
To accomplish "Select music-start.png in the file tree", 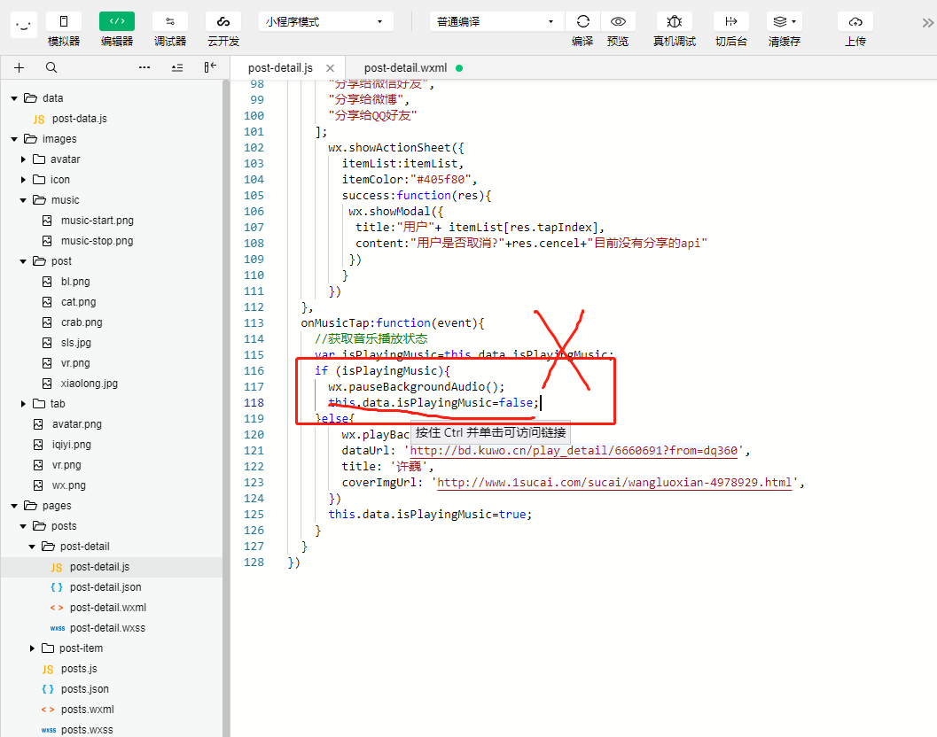I will [x=97, y=221].
